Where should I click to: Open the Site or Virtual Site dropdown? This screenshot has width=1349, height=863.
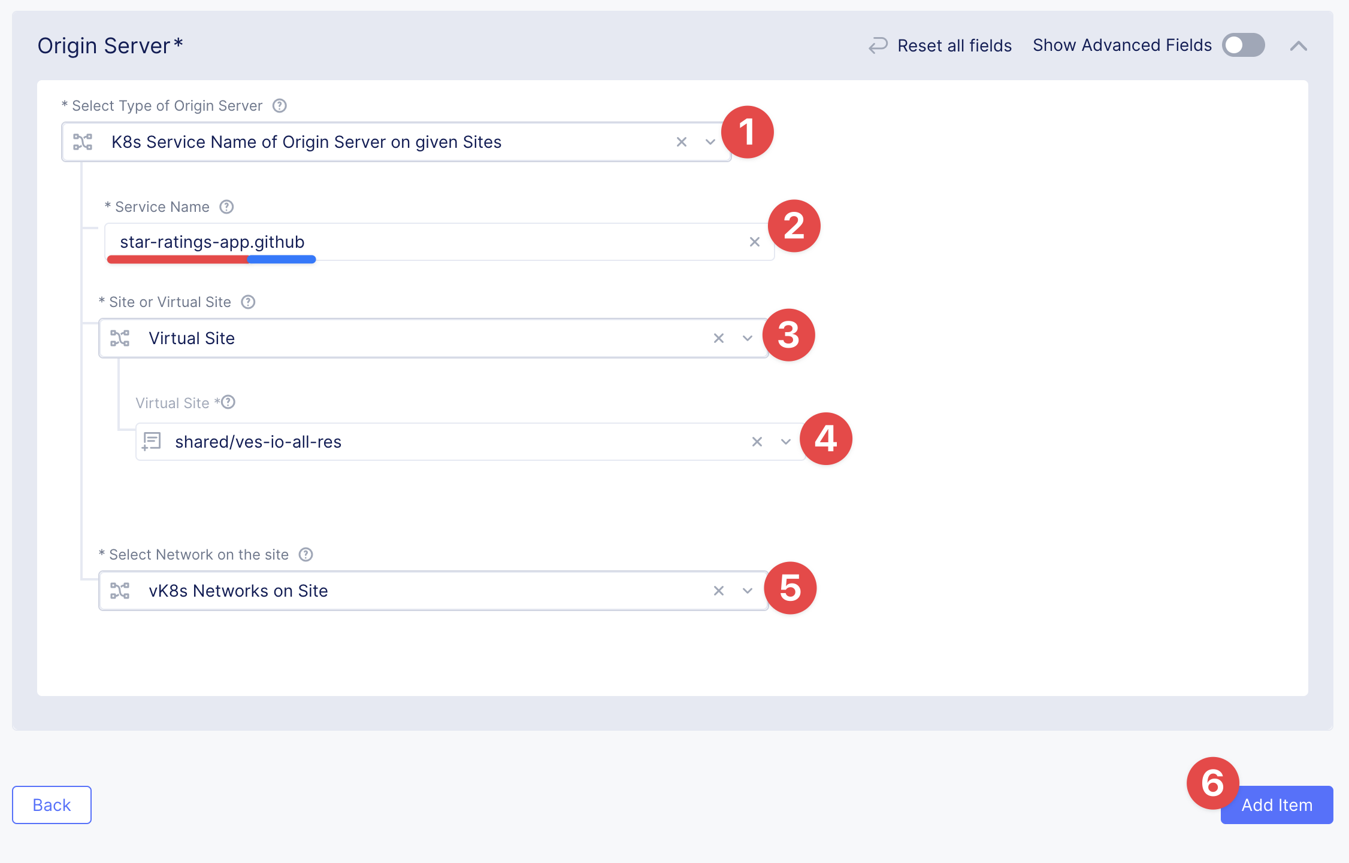747,338
